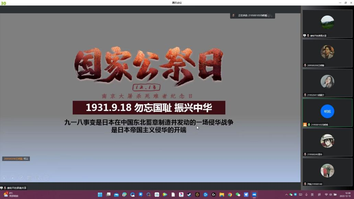Open File Explorer folder icon in taskbar
354x199 pixels.
[221, 195]
